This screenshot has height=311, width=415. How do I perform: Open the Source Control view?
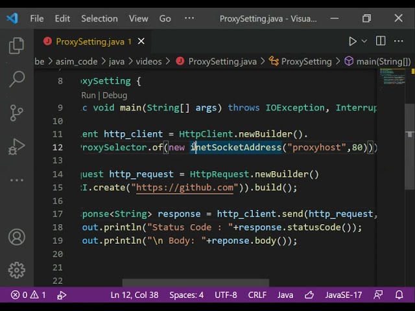16,113
